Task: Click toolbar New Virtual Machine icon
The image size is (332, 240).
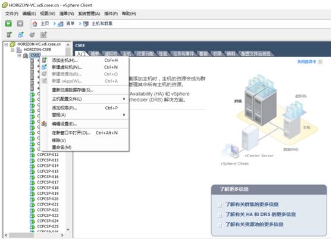Action: point(21,35)
